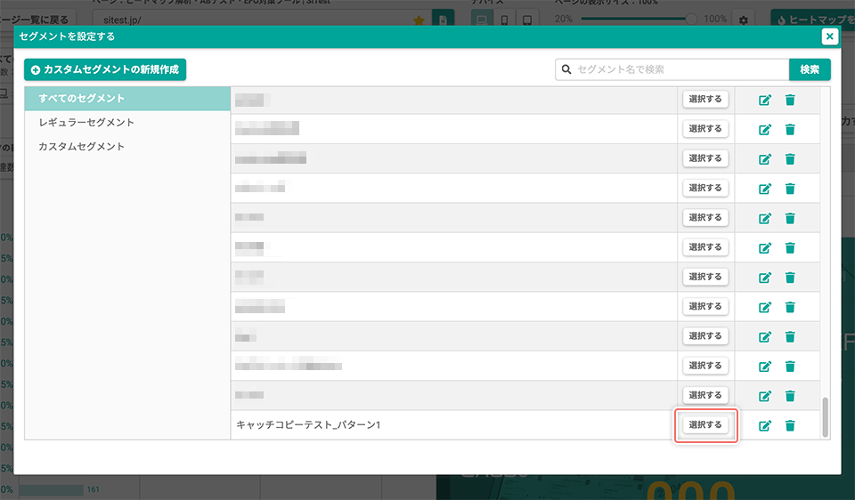Delete the fifth segment row in the list
Viewport: 855px width, 500px height.
point(790,218)
